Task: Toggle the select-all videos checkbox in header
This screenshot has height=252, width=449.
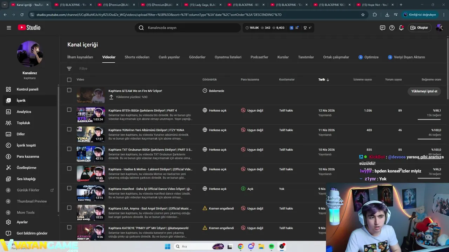Action: 69,79
